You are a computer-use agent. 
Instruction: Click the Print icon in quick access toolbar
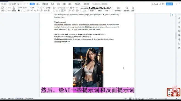(15, 4)
